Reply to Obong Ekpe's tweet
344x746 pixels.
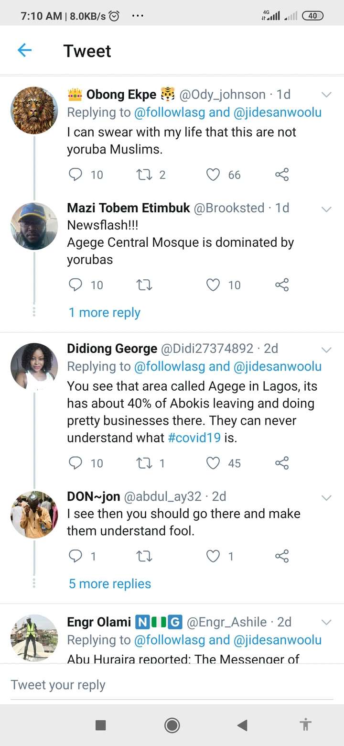(75, 175)
